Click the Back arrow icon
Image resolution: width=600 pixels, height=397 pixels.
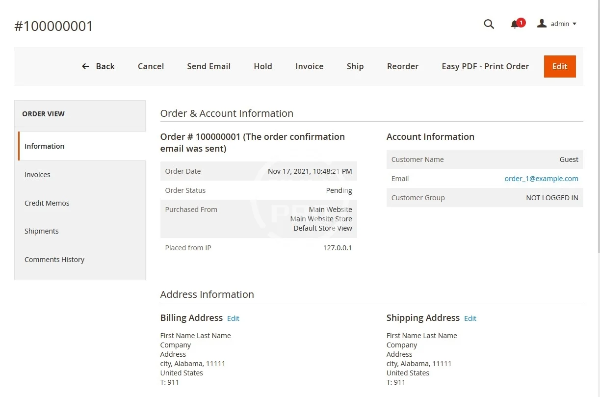(x=86, y=66)
